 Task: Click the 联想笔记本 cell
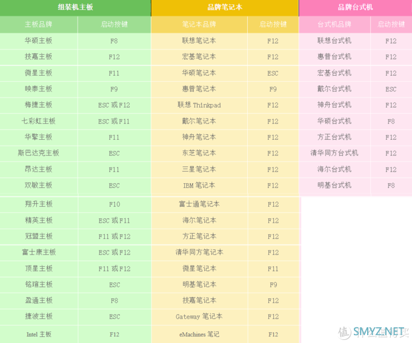point(199,41)
